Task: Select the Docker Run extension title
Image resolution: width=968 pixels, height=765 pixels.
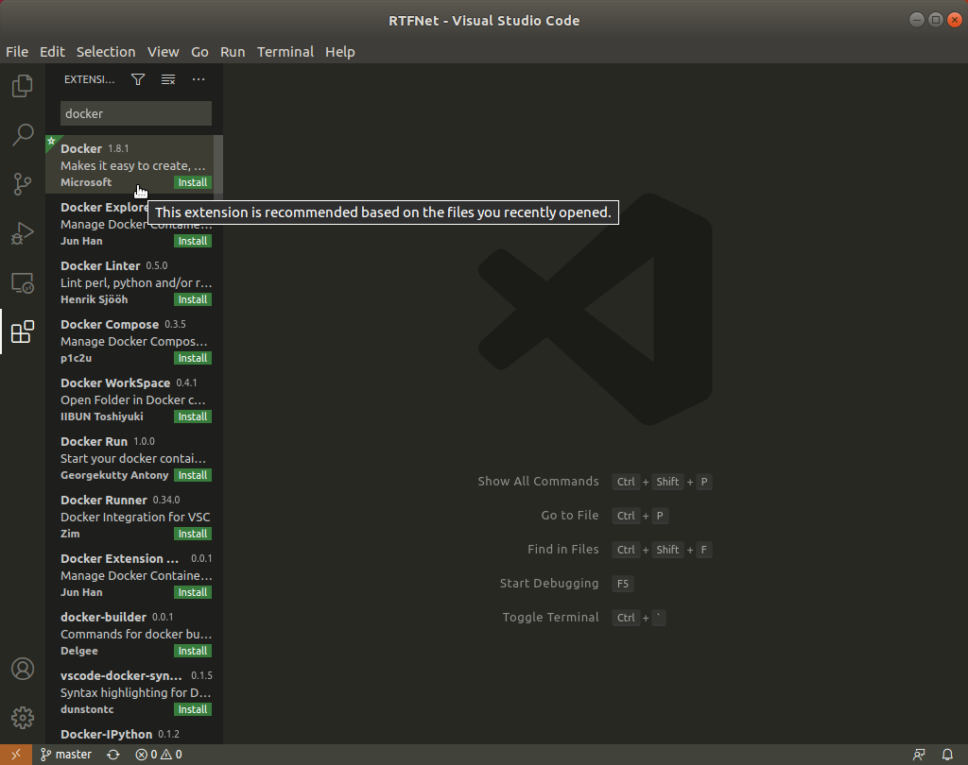Action: [x=94, y=442]
